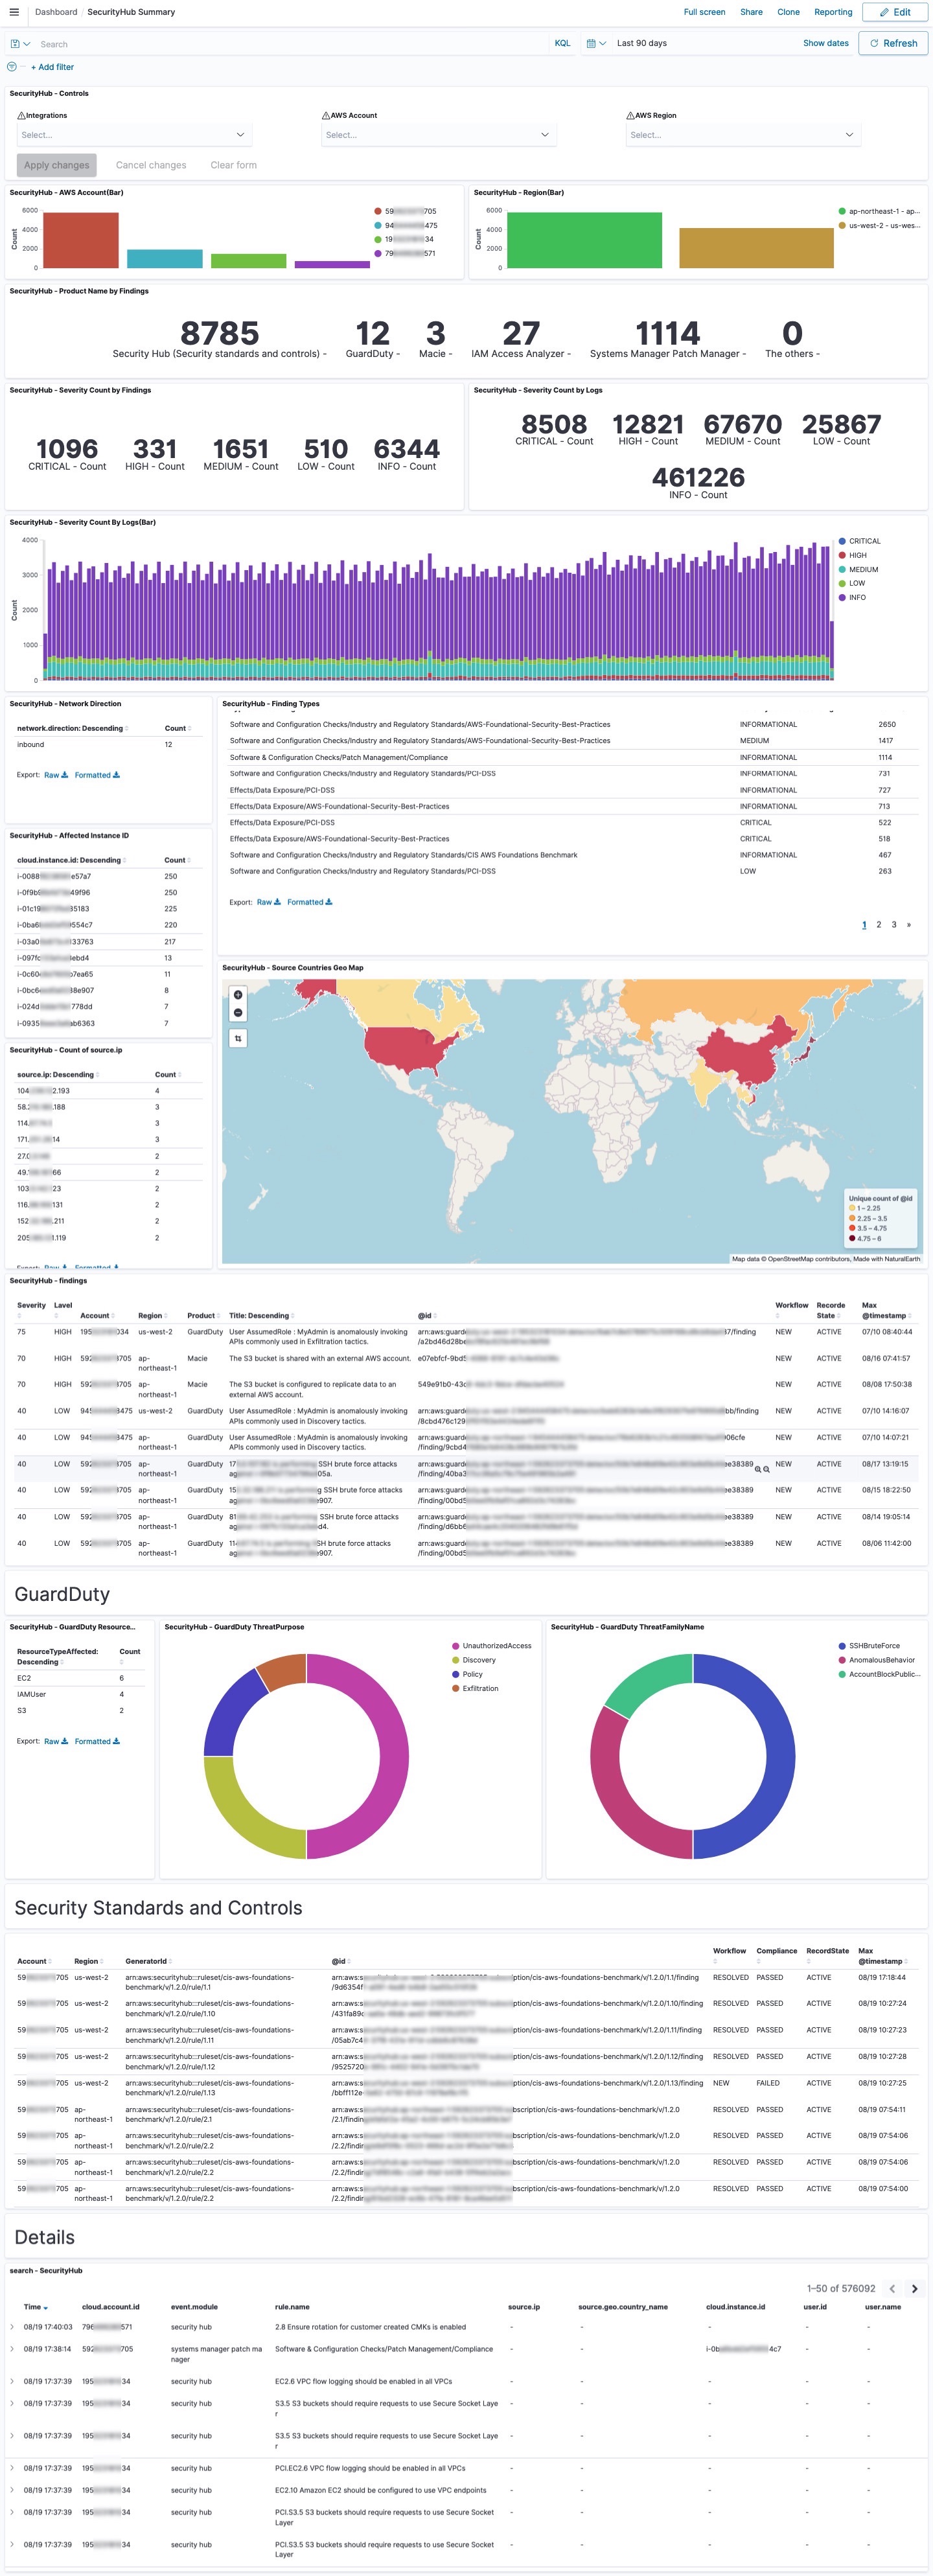Click the red account legend swatch ending 705
The image size is (933, 2576).
pyautogui.click(x=378, y=211)
